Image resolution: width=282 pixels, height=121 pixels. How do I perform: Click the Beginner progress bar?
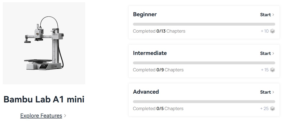pyautogui.click(x=204, y=24)
